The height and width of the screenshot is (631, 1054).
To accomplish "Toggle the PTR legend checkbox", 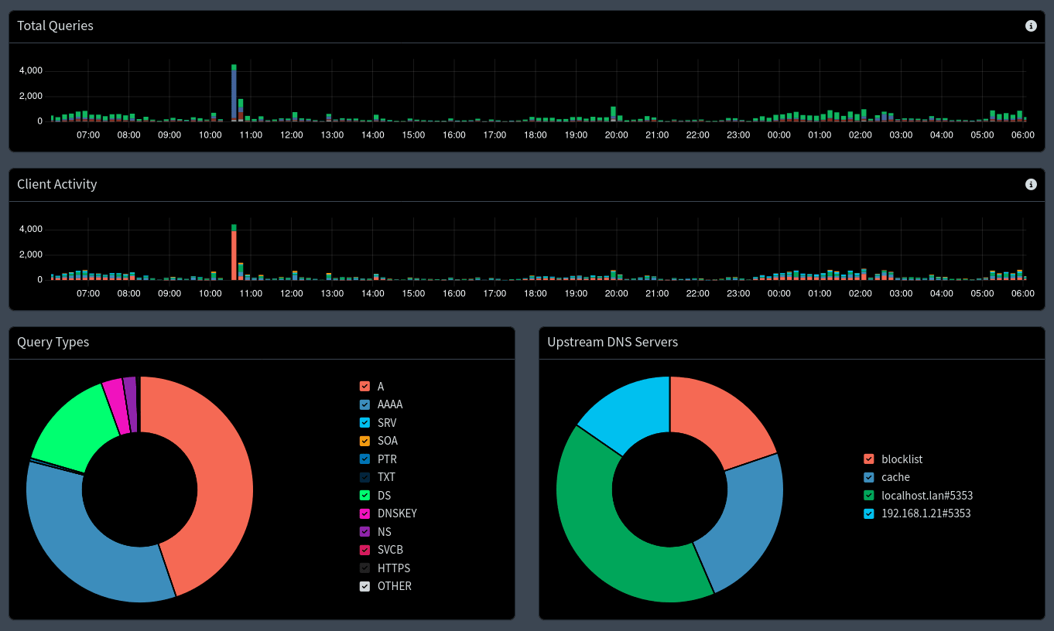I will (365, 459).
